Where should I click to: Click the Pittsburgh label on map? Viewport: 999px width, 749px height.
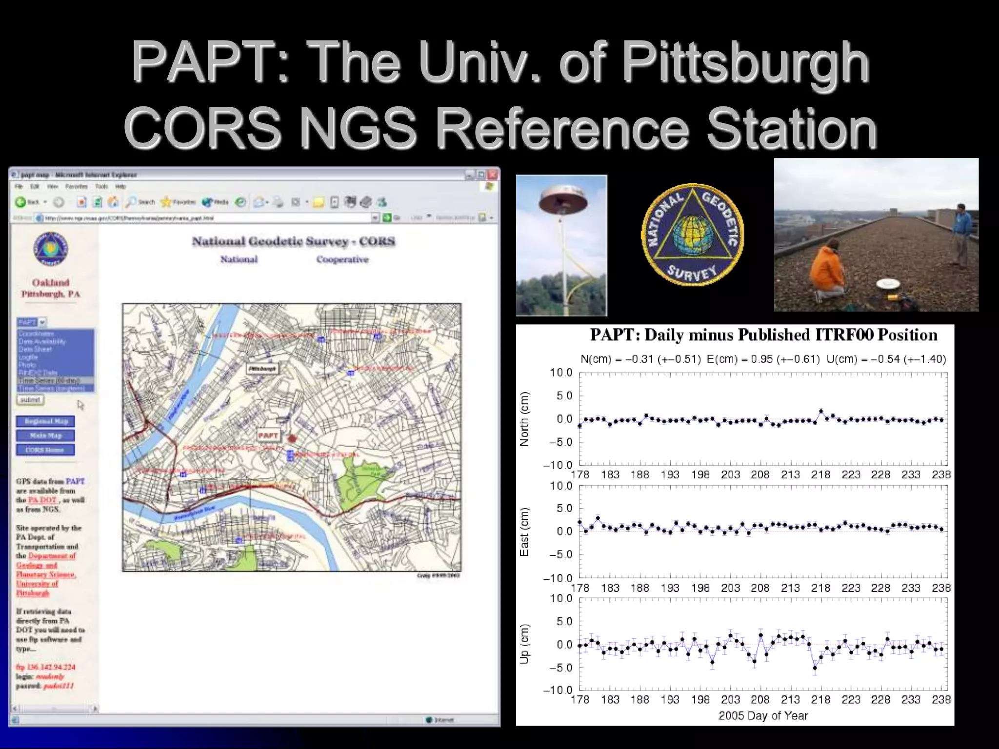click(262, 369)
